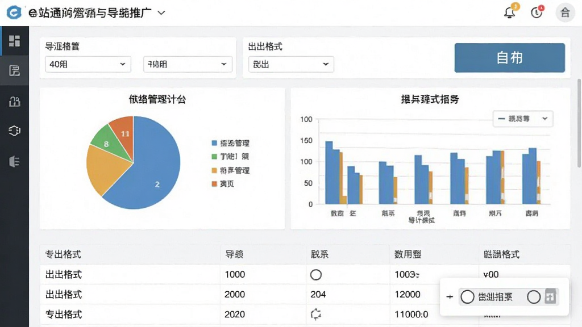This screenshot has width=582, height=327.
Task: Click the 204 cell
Action: 318,295
